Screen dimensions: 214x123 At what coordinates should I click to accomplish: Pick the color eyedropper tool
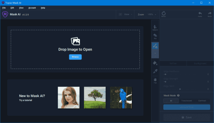click(x=155, y=71)
